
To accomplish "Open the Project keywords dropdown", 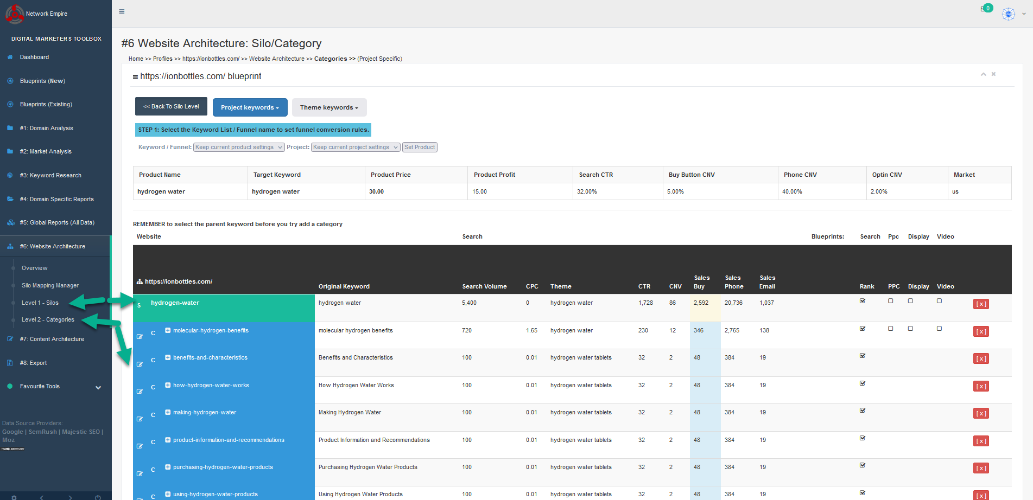I will (250, 107).
